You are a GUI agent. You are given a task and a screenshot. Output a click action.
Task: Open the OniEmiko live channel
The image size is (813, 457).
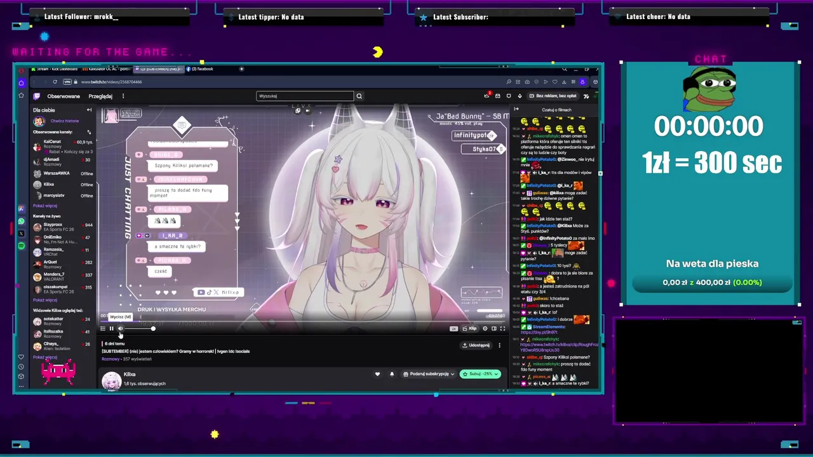click(x=63, y=239)
